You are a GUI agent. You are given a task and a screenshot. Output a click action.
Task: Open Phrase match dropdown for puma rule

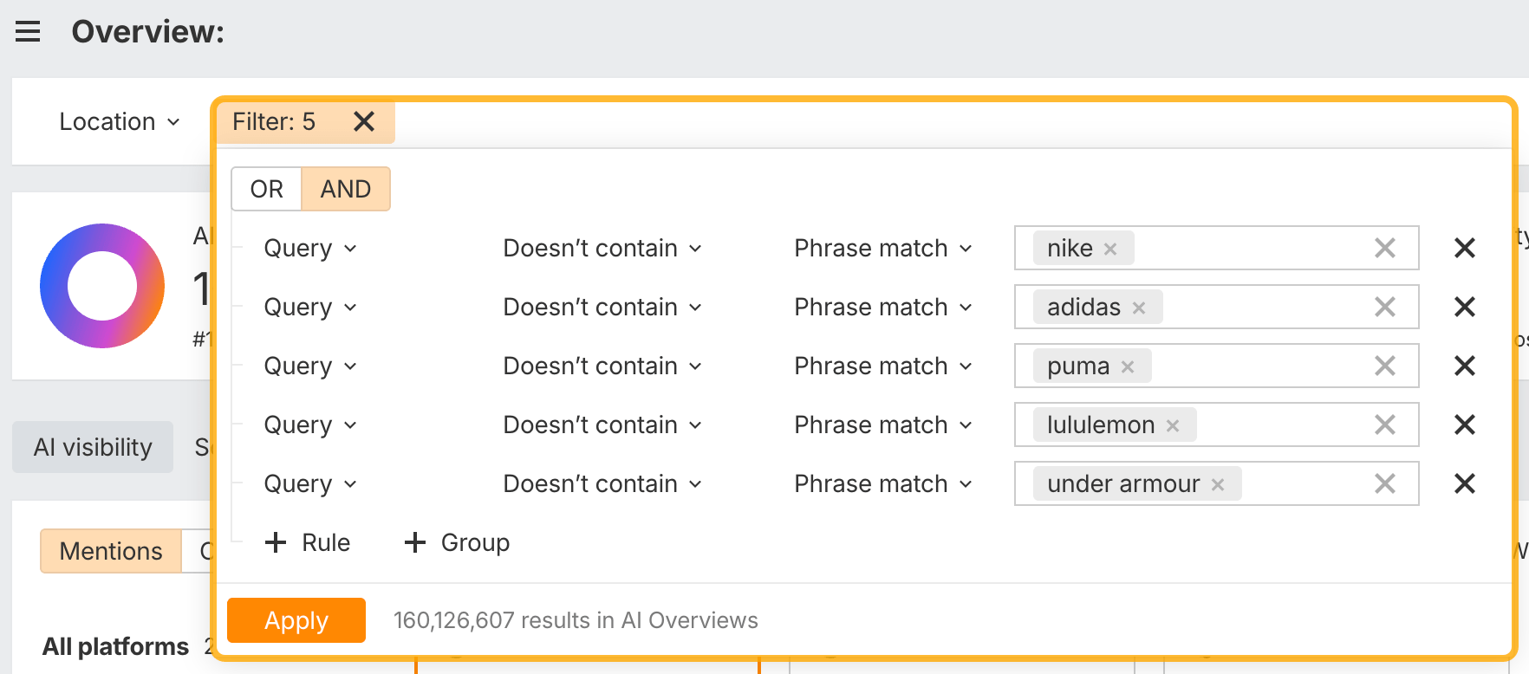tap(882, 366)
